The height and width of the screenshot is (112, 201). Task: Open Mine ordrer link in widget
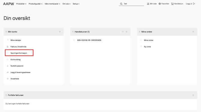click(148, 40)
